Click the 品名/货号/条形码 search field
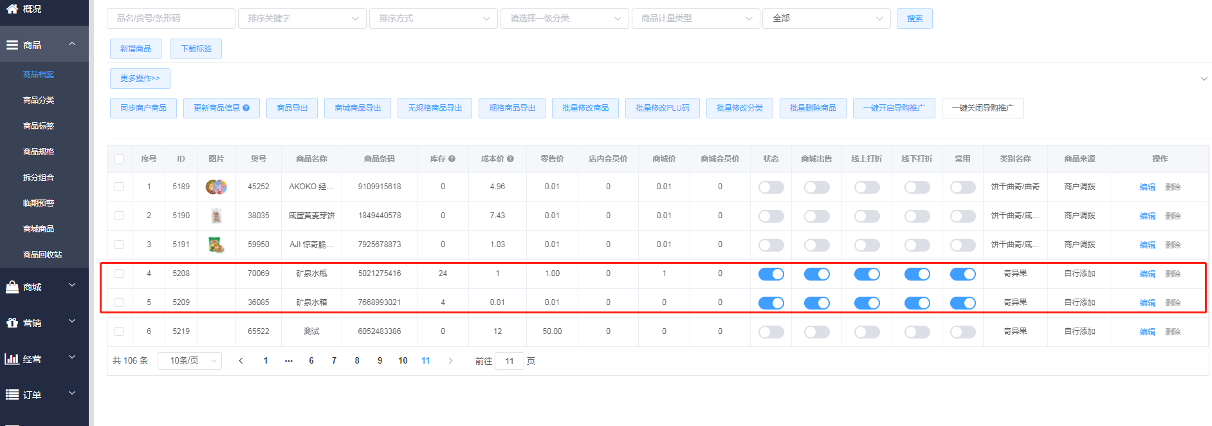 170,19
